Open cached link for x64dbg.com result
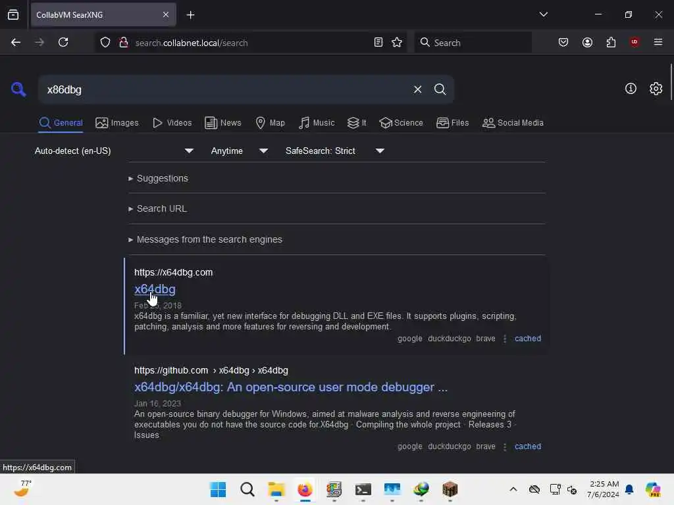Screen dimensions: 674x505 [528, 339]
